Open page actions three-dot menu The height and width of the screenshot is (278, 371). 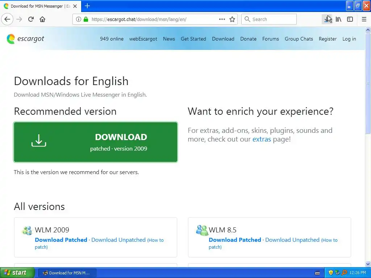222,19
